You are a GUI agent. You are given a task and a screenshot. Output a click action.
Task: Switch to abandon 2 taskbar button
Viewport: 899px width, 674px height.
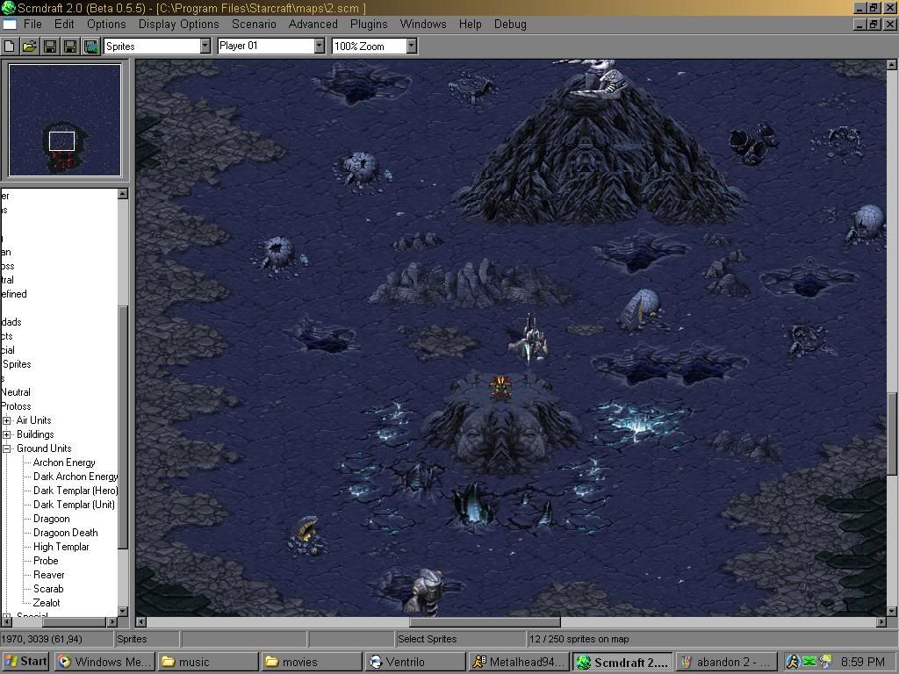[726, 662]
